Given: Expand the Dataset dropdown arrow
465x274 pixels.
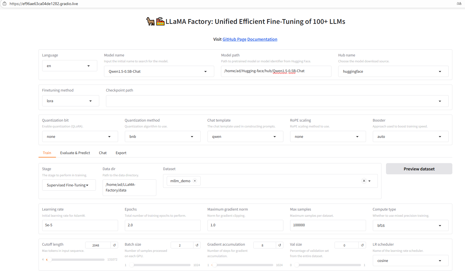Looking at the screenshot, I should (x=369, y=181).
